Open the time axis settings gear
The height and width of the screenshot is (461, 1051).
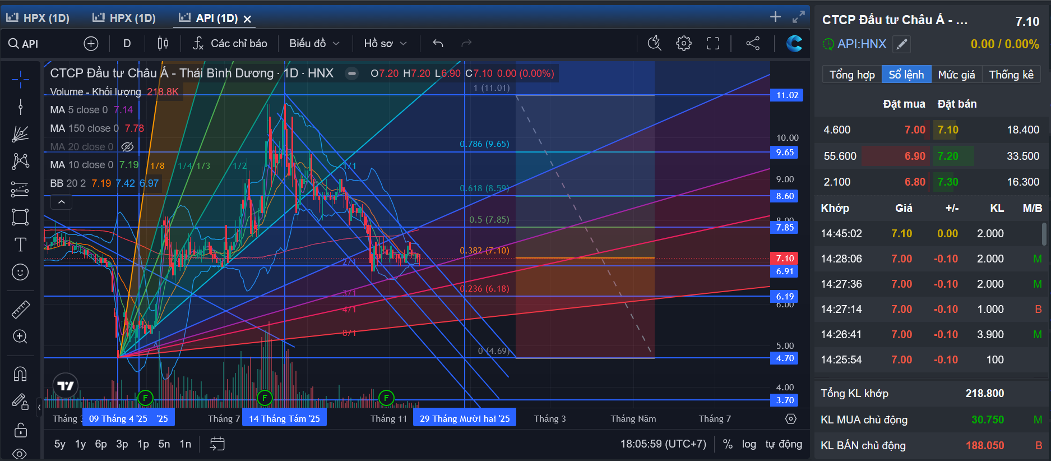791,419
